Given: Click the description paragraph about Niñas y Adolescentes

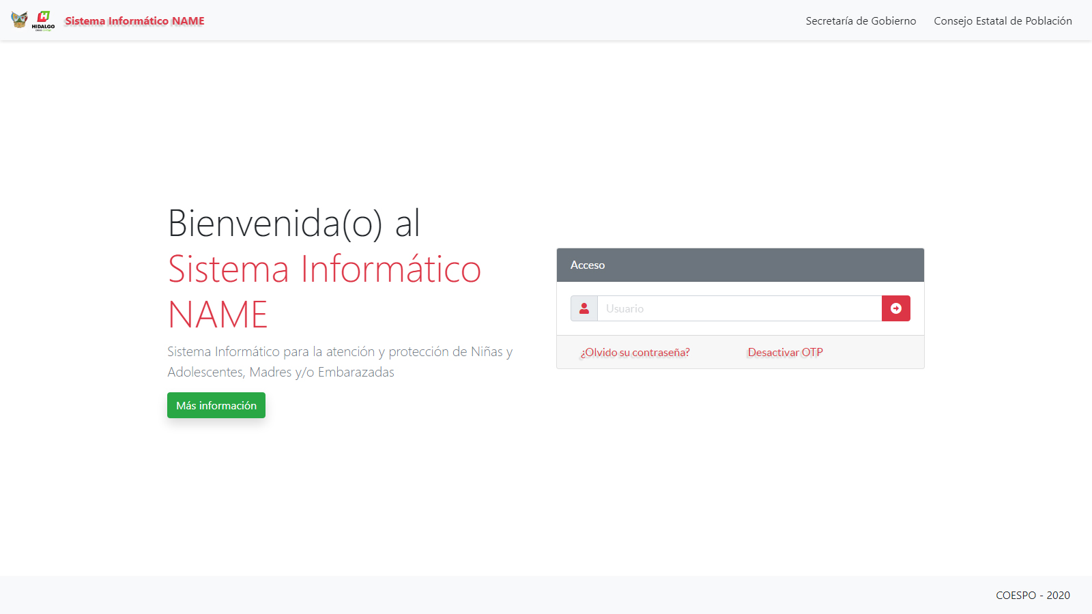Looking at the screenshot, I should click(x=340, y=362).
